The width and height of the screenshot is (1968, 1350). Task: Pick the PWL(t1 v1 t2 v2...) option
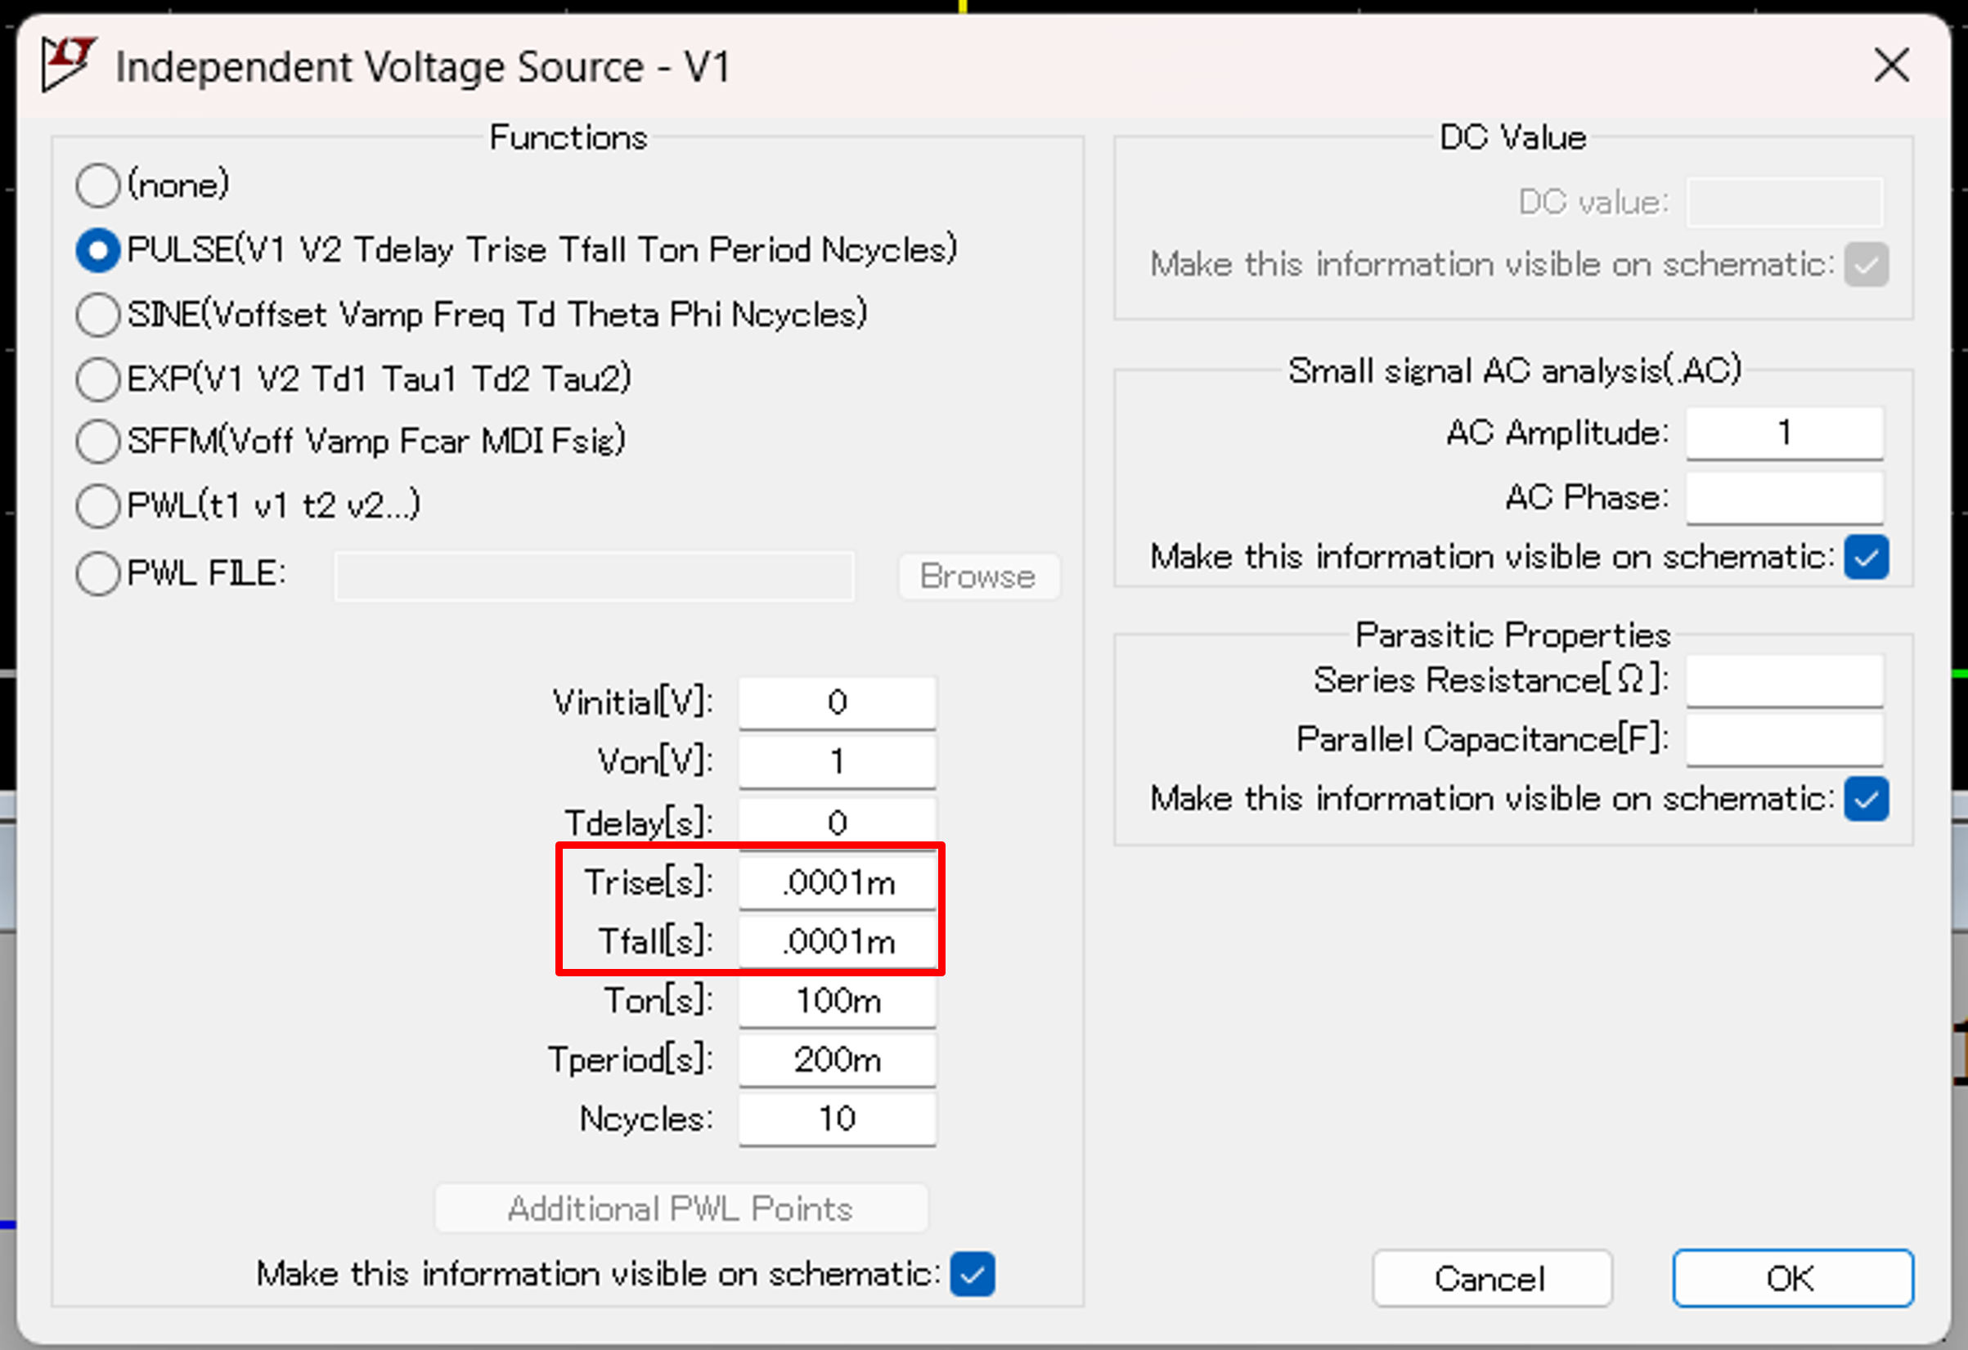[98, 506]
